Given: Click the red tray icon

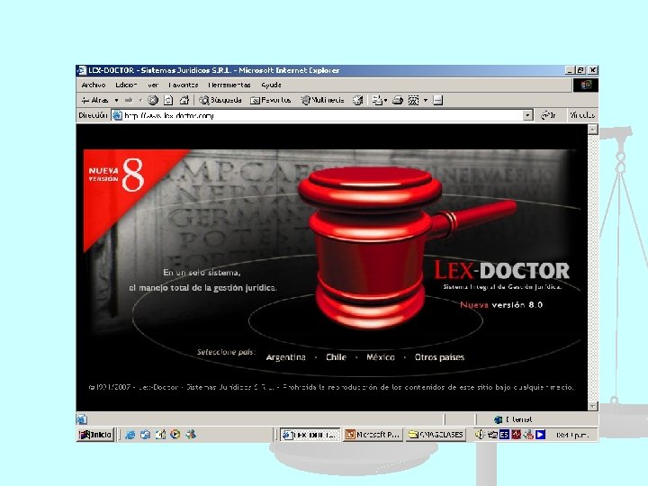Looking at the screenshot, I should click(x=517, y=435).
